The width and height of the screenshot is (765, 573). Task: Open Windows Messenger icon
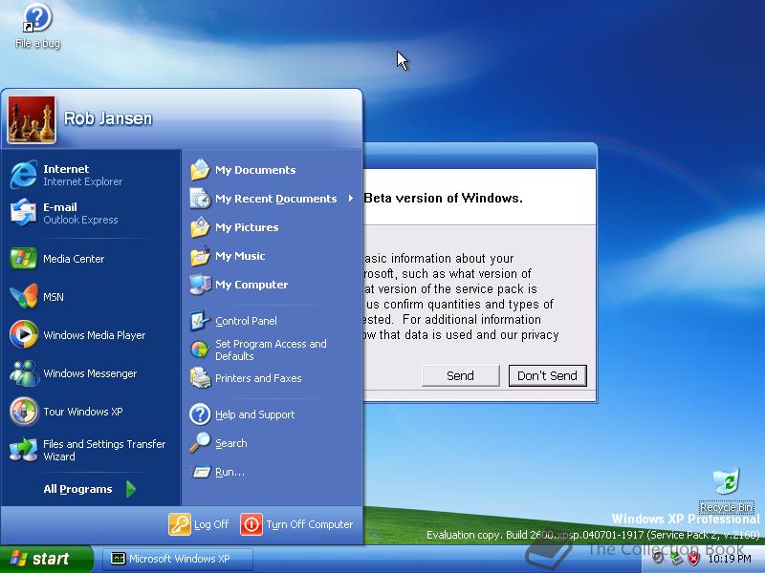23,372
